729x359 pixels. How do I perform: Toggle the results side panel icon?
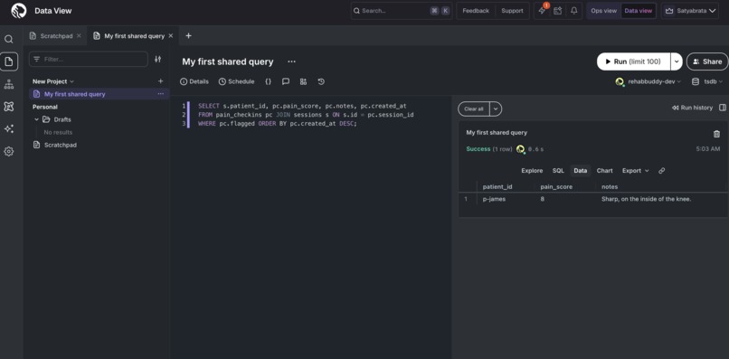tap(723, 108)
